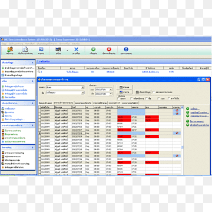Image resolution: width=212 pixels, height=212 pixels.
Task: Collapse the topmost sidebar panel using its chevron
Action: point(32,62)
